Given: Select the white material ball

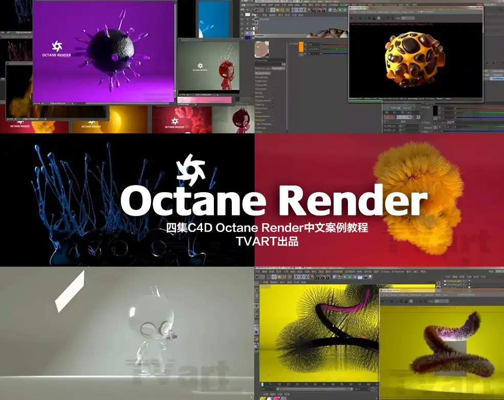Looking at the screenshot, I should pyautogui.click(x=269, y=398).
